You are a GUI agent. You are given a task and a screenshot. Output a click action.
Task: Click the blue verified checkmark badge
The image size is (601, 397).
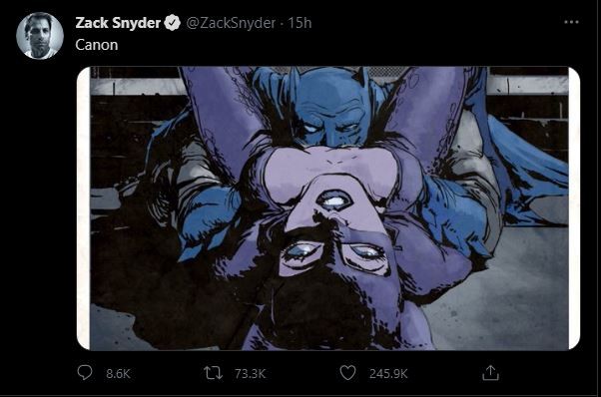pyautogui.click(x=172, y=23)
